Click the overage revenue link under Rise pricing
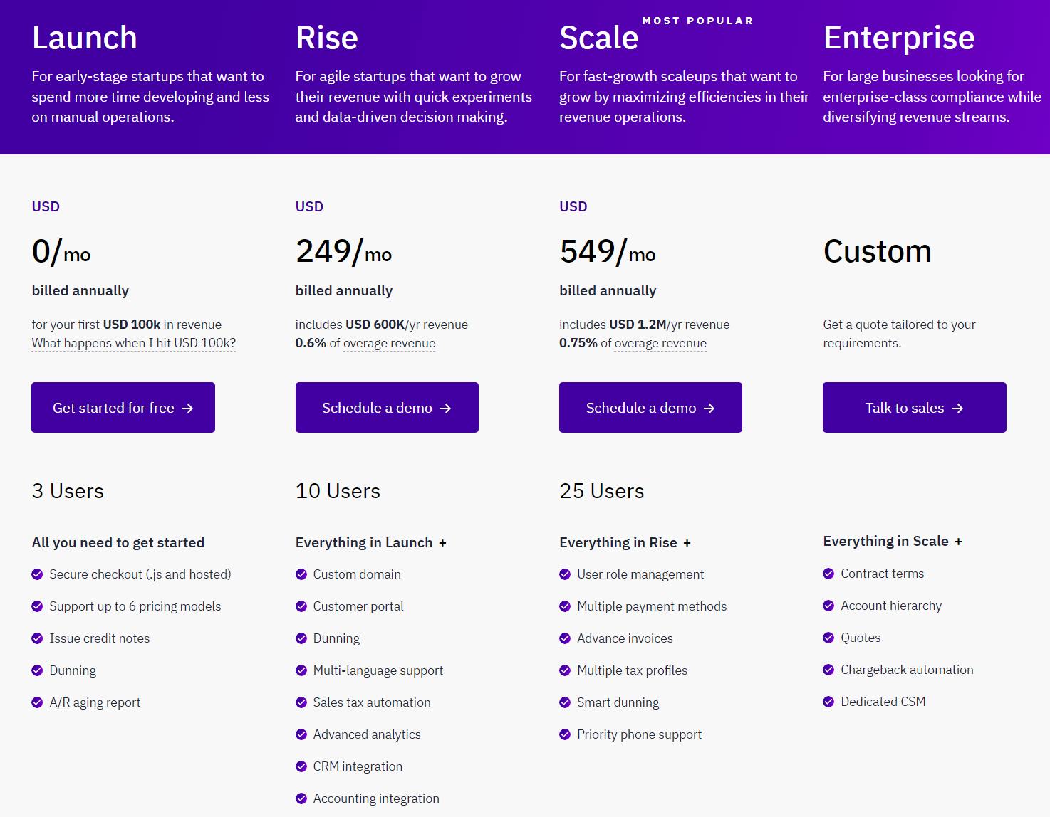 pos(389,343)
